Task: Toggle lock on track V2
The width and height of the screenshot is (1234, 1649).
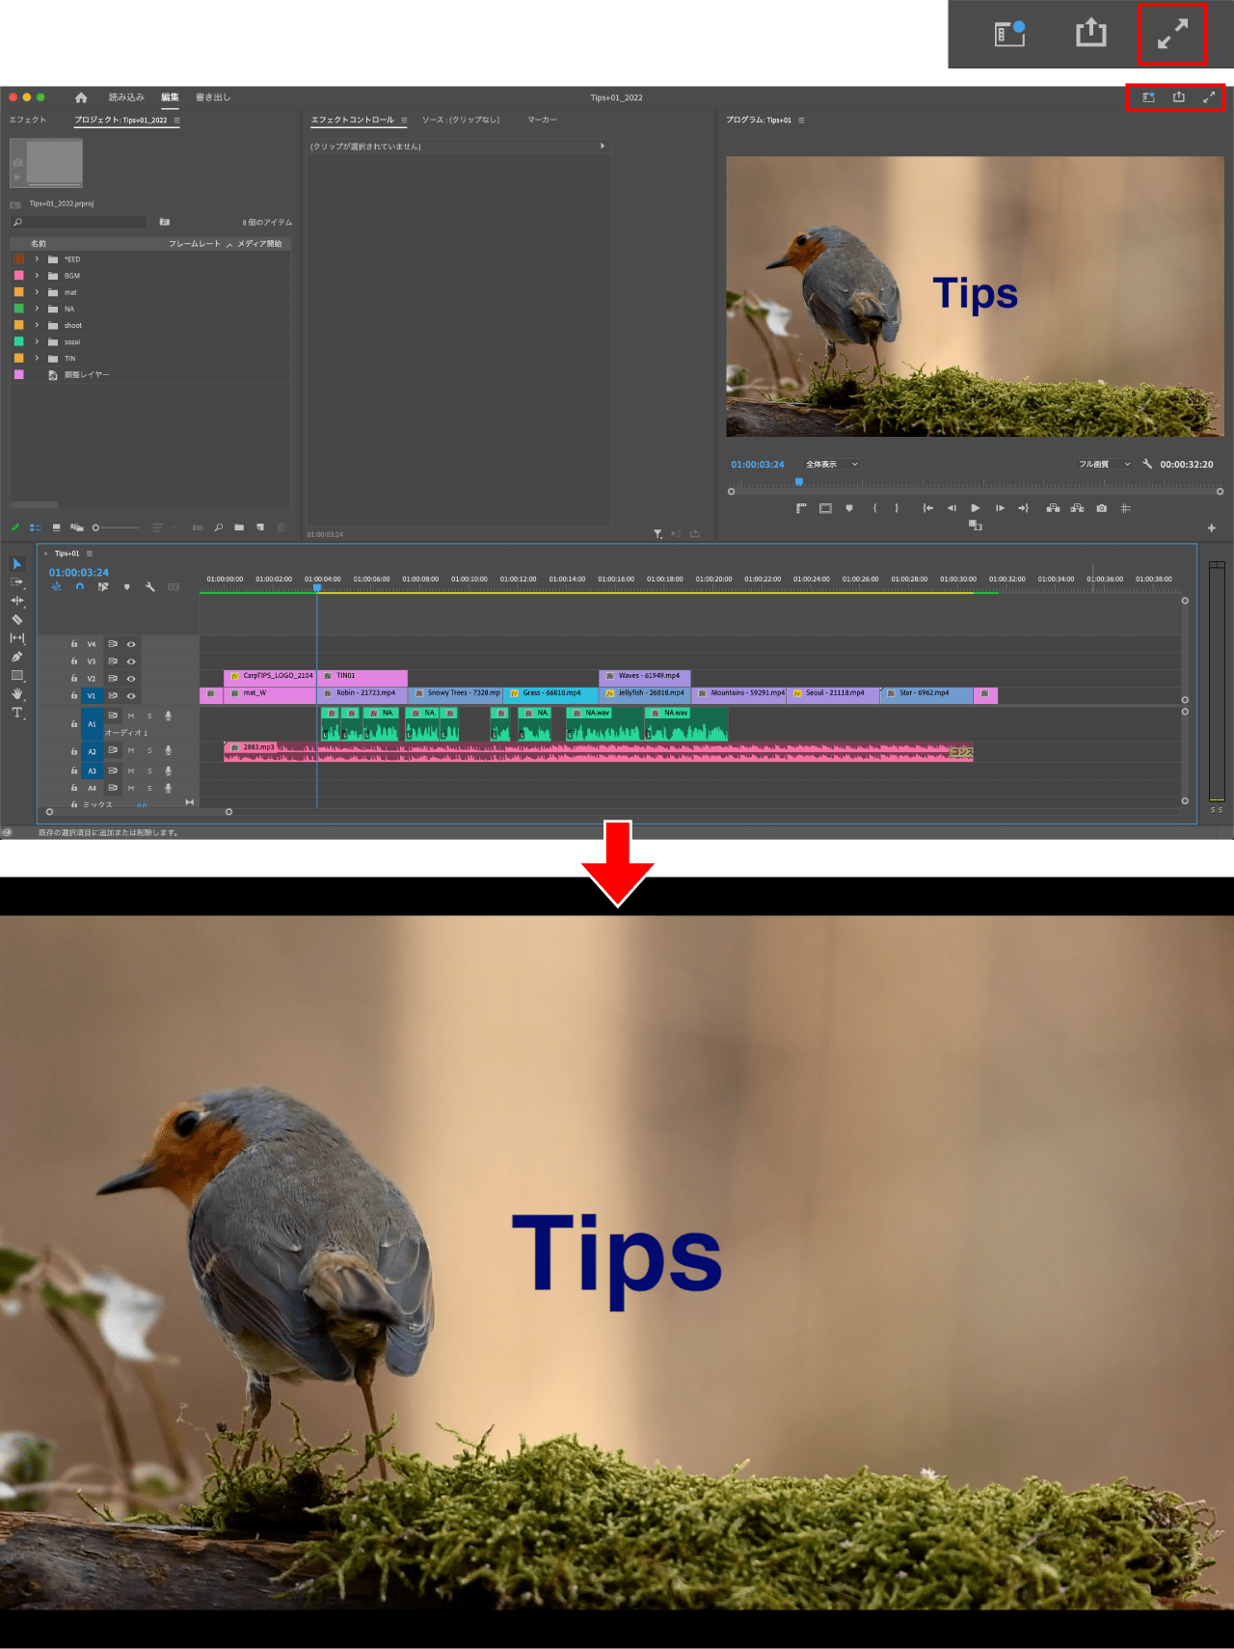Action: [74, 679]
